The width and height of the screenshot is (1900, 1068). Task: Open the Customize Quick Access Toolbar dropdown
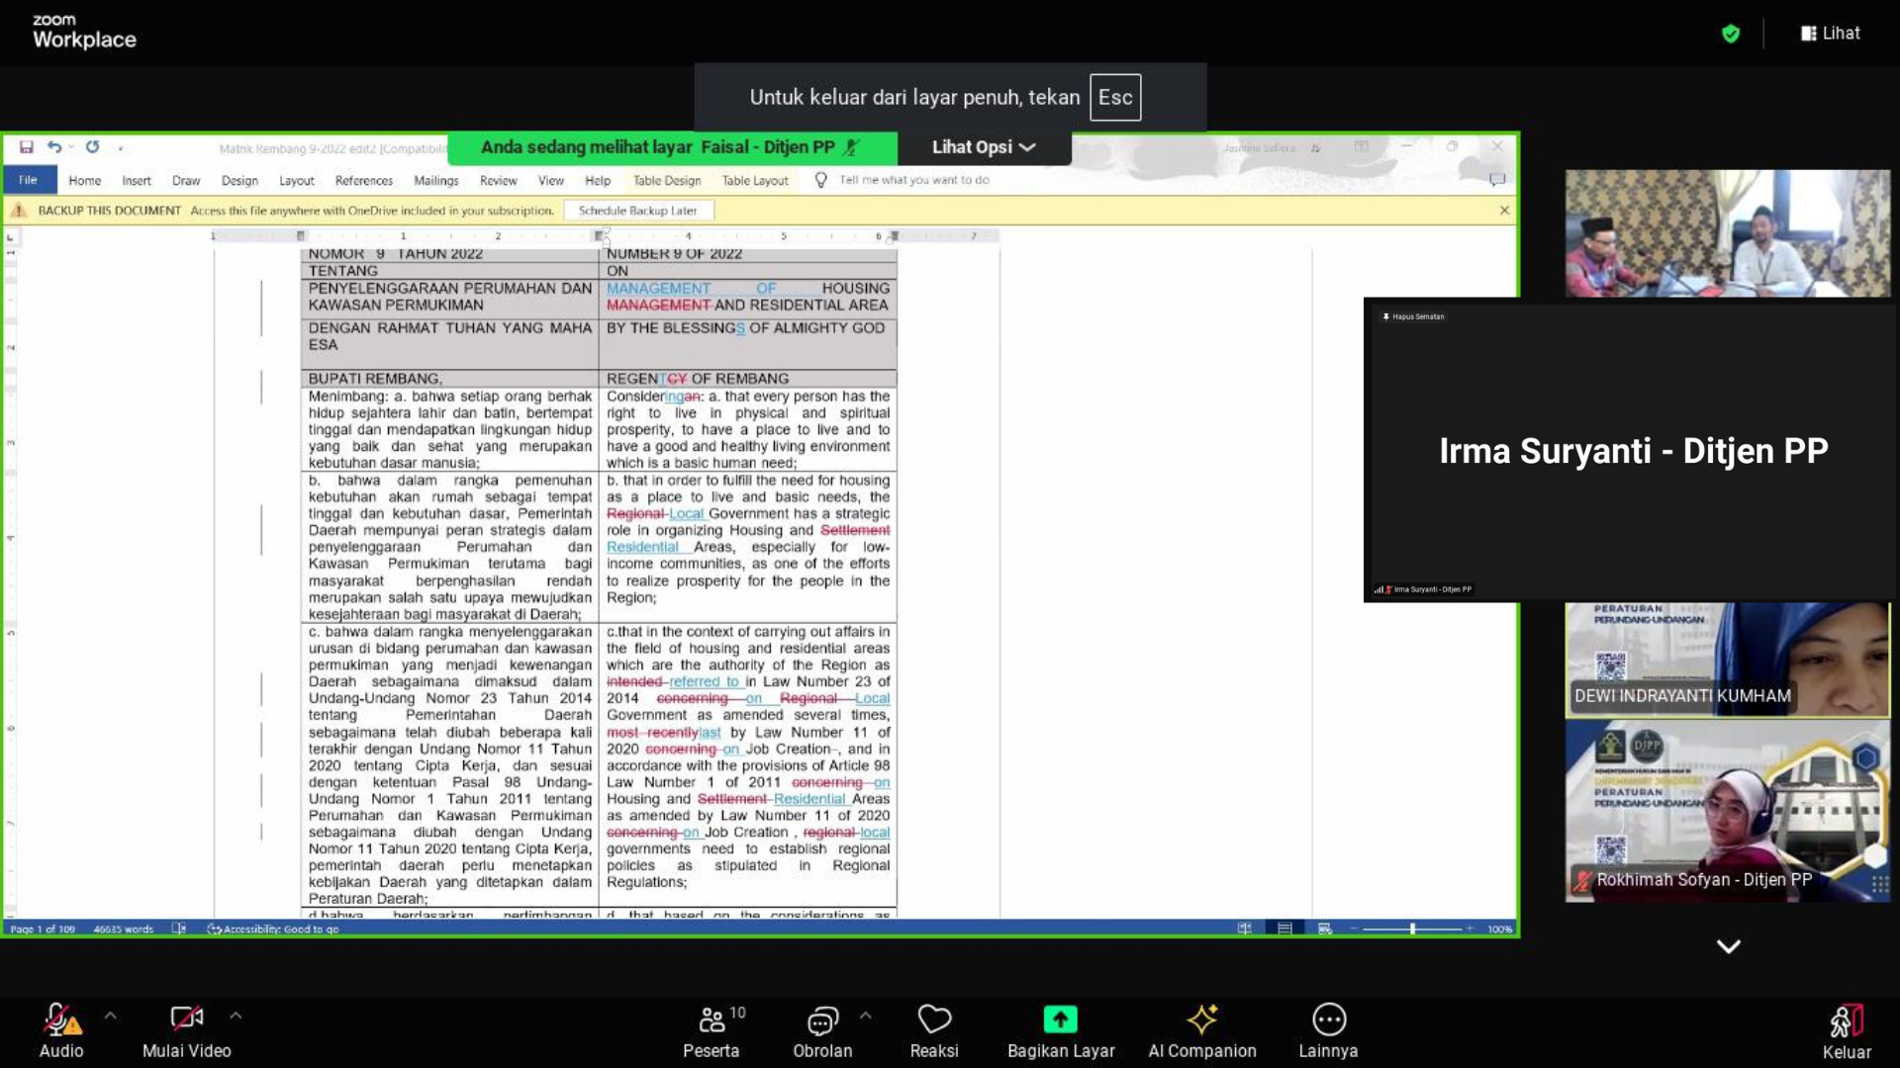(x=121, y=148)
